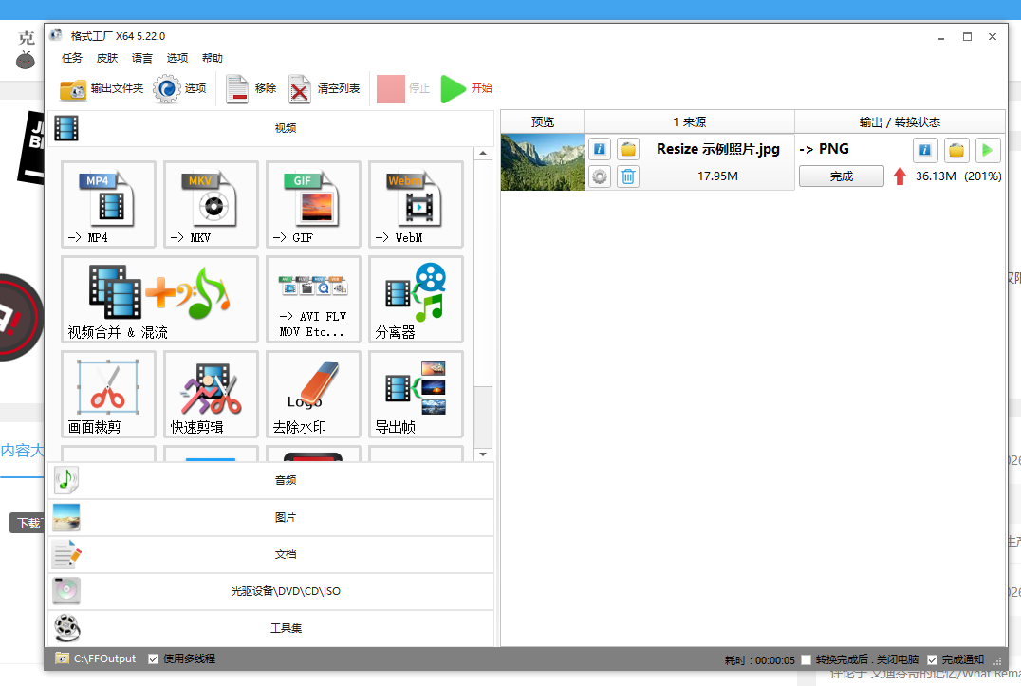The height and width of the screenshot is (686, 1021).
Task: Toggle the completion notification checkbox (完成通知)
Action: click(932, 659)
